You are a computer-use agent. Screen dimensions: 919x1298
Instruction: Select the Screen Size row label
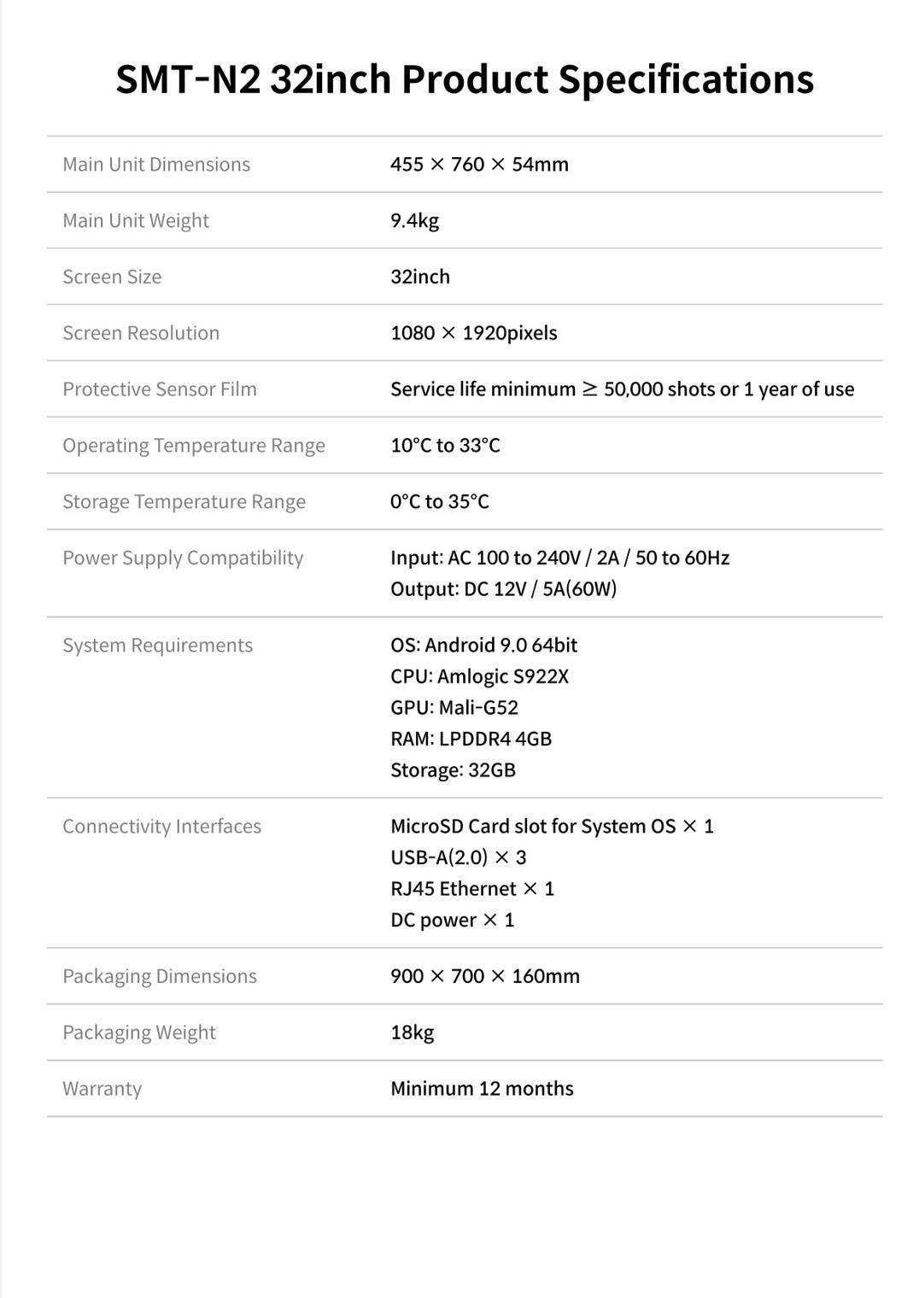(x=112, y=277)
